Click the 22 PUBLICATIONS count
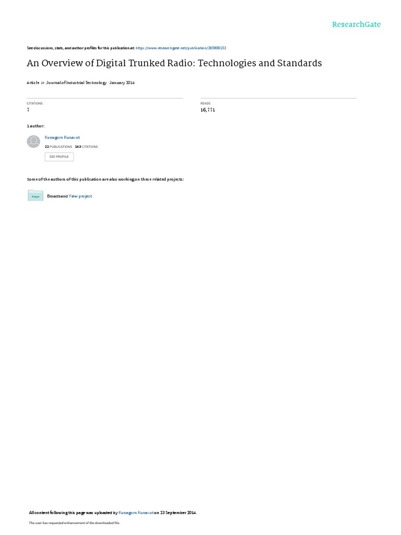This screenshot has height=535, width=401. [x=58, y=147]
